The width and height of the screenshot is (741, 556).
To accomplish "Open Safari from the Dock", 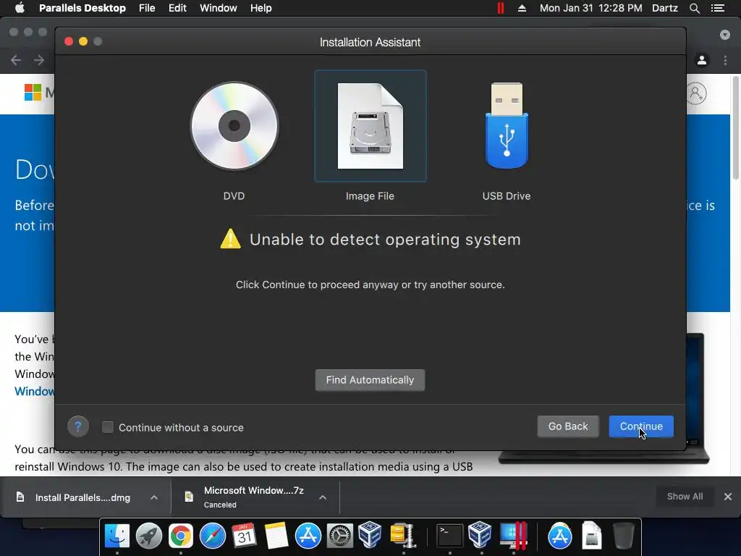I will click(213, 536).
